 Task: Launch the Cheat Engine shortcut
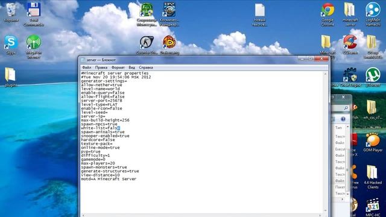[x=350, y=77]
